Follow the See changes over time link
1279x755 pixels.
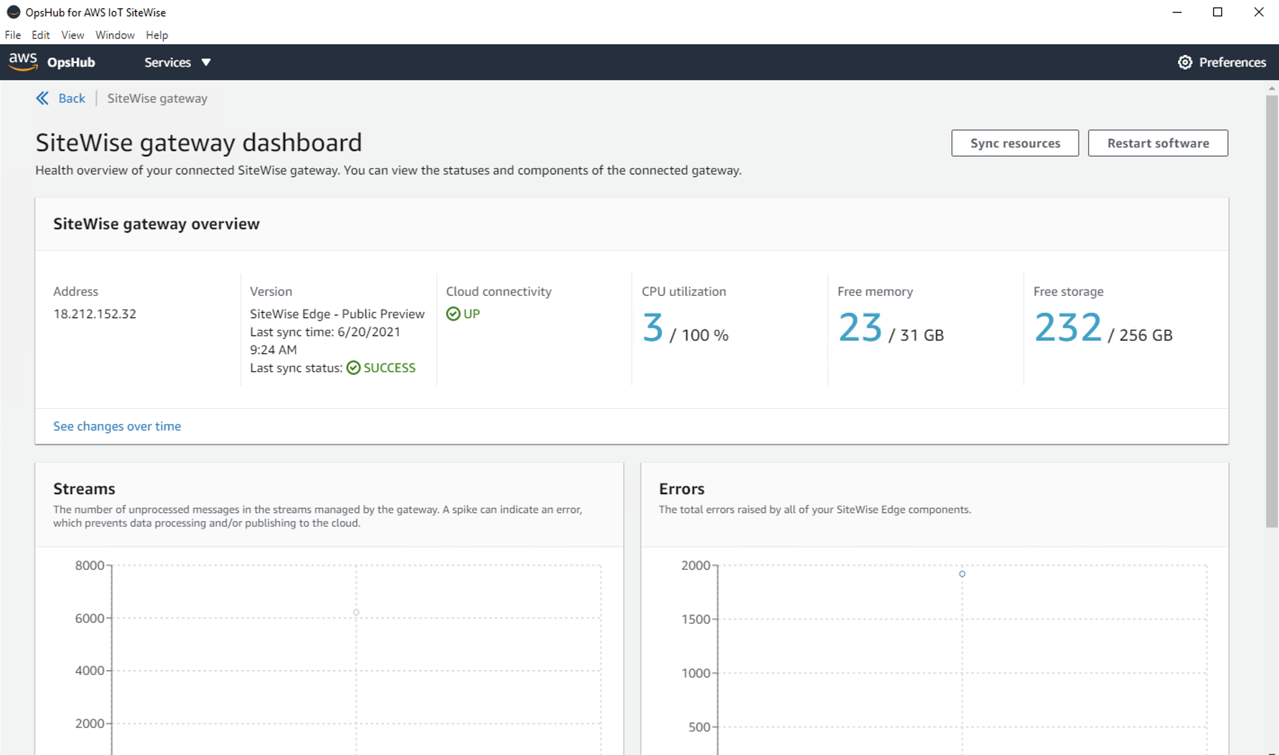tap(117, 426)
